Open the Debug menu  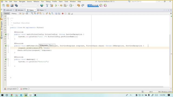coord(48,2)
